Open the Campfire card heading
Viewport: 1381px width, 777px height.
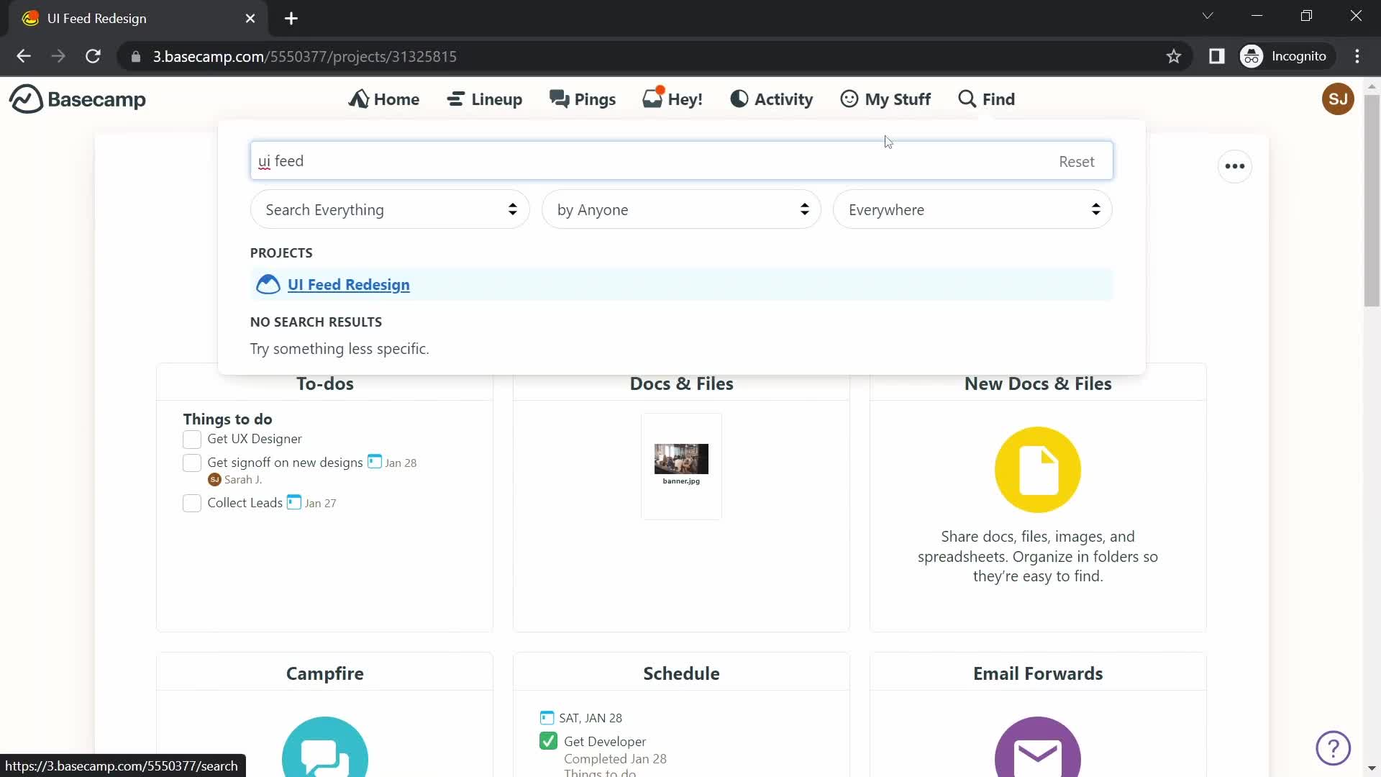(325, 673)
